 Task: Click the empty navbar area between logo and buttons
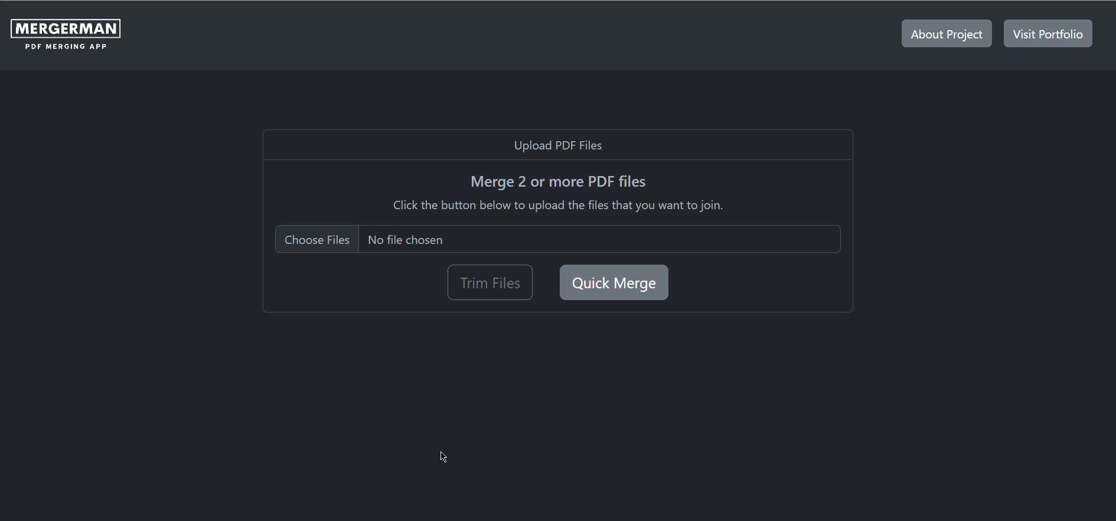pyautogui.click(x=508, y=34)
